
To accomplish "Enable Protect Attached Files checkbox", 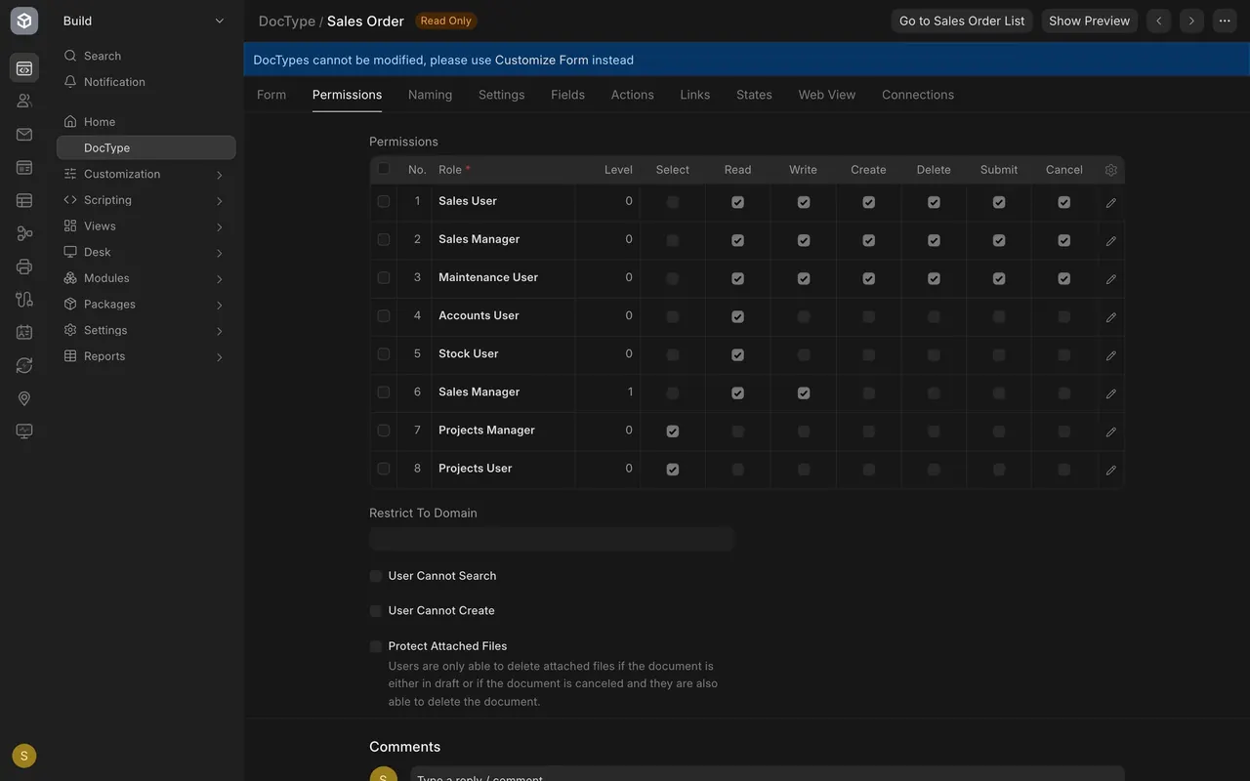I will pos(375,646).
